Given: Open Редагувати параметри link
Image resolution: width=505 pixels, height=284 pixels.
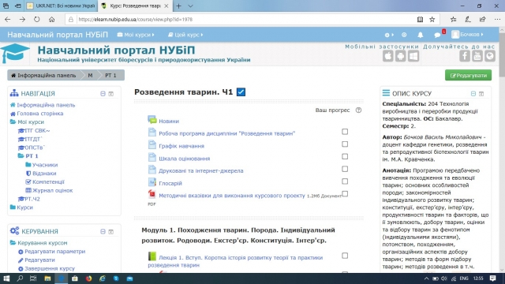Looking at the screenshot, I should [x=55, y=252].
